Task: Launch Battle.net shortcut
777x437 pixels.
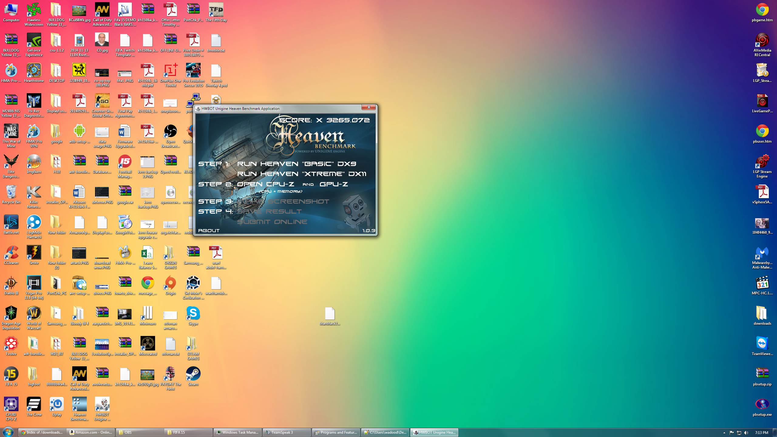Action: (11, 225)
